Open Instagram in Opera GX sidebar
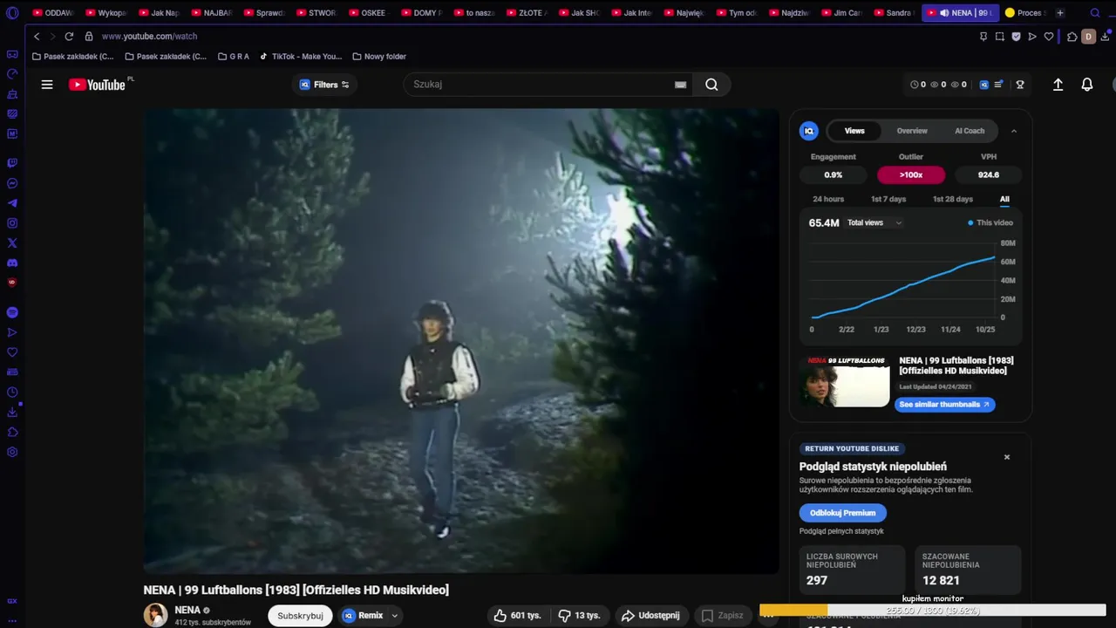This screenshot has height=628, width=1116. (12, 223)
